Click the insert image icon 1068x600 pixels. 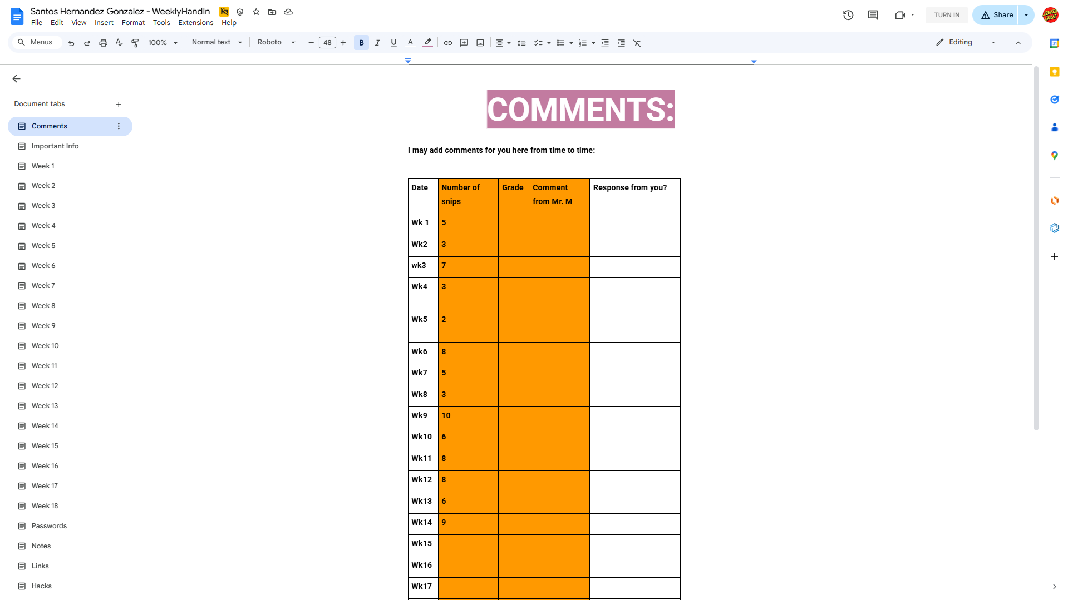point(480,43)
